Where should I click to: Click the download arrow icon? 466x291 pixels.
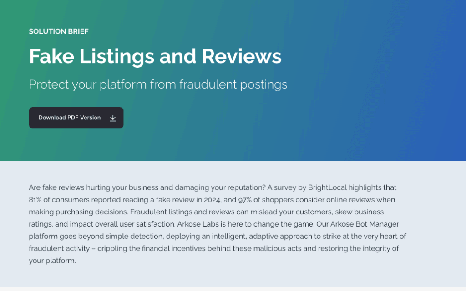(113, 118)
